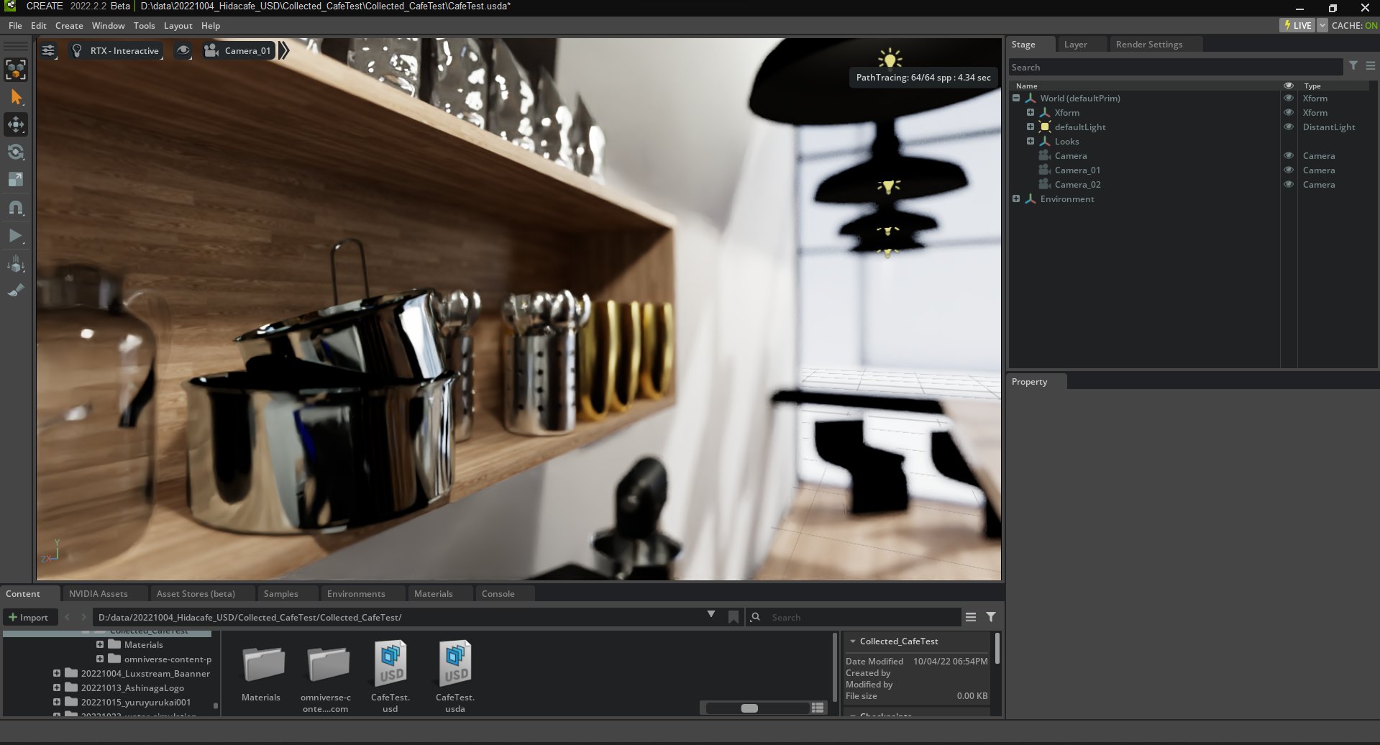Image resolution: width=1380 pixels, height=745 pixels.
Task: Toggle visibility of Xform prim
Action: point(1289,112)
